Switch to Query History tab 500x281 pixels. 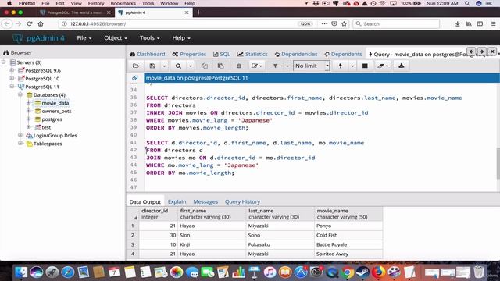point(242,201)
